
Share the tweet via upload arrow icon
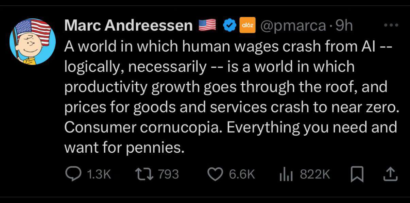(390, 174)
